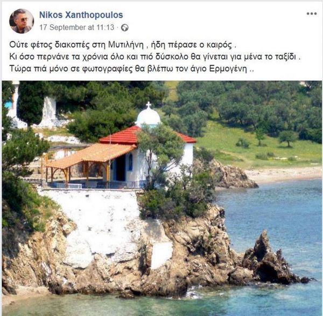Viewport: 323px width, 316px height.
Task: Open the 17 September at 11:13 timestamp
Action: tap(76, 28)
